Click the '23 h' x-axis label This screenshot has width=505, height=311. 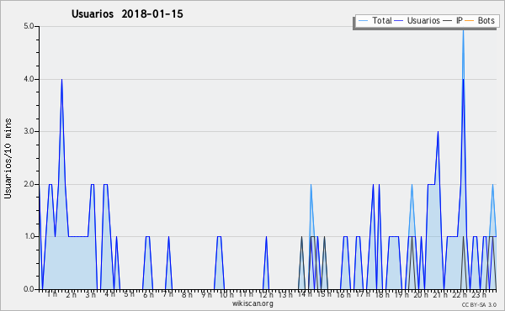[x=479, y=294]
